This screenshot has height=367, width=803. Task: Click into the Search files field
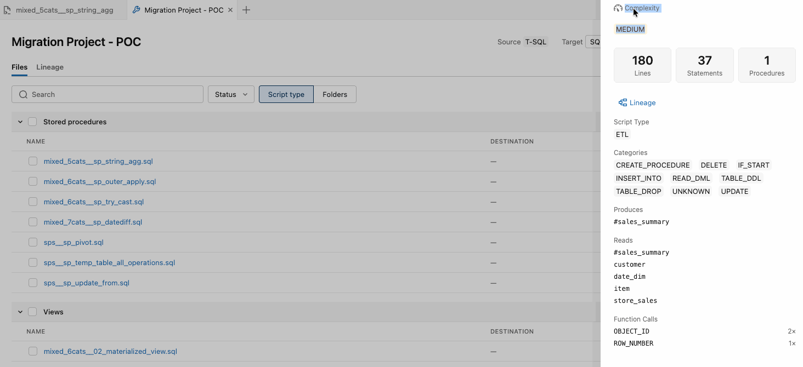point(108,94)
